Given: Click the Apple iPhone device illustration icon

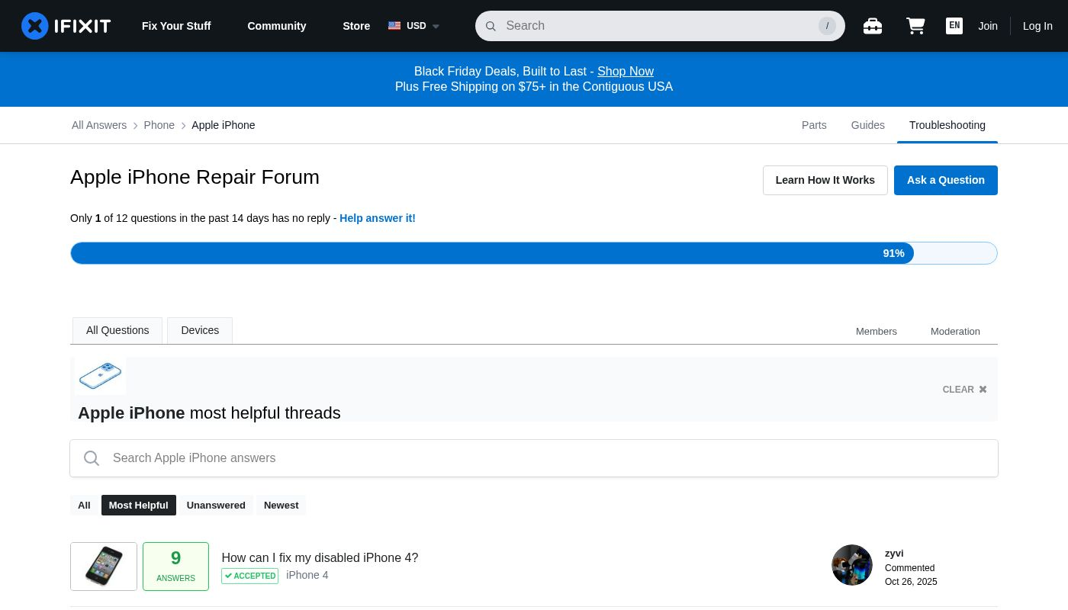Looking at the screenshot, I should pos(100,376).
